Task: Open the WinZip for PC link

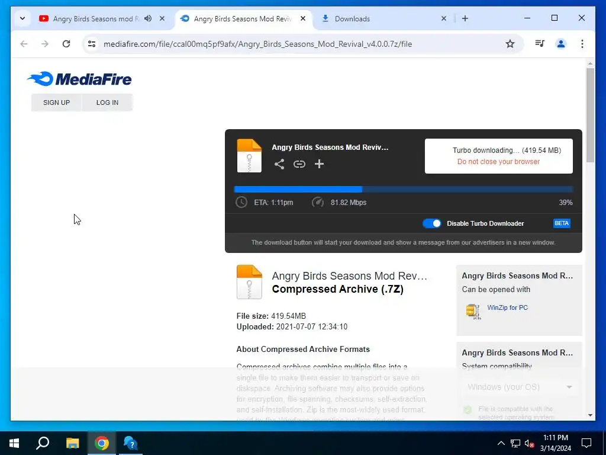Action: coord(507,307)
